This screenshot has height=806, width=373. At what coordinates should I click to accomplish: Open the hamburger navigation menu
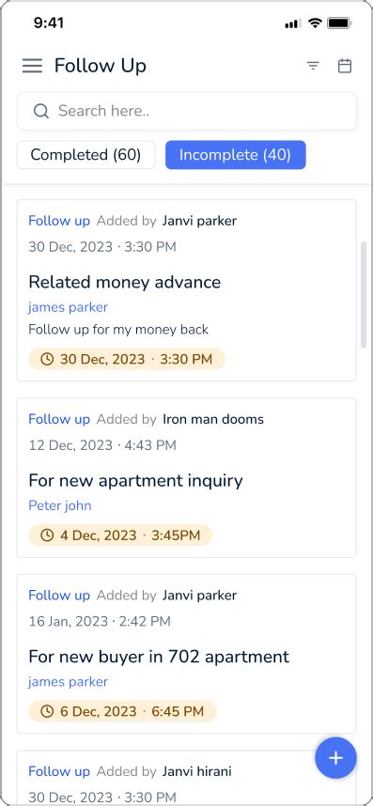point(32,66)
